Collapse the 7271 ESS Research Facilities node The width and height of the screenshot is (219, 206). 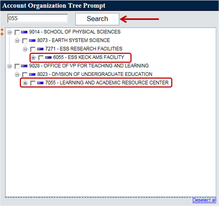[25, 49]
